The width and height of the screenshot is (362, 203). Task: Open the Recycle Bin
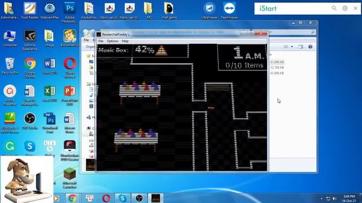click(10, 66)
